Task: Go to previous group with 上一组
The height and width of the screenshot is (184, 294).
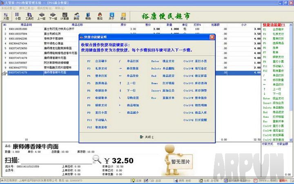Action: click(x=41, y=16)
